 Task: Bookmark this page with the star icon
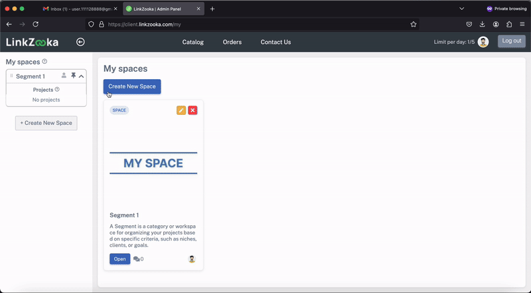click(x=414, y=25)
